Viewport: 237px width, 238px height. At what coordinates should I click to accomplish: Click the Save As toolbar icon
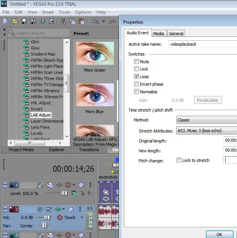click(33, 21)
